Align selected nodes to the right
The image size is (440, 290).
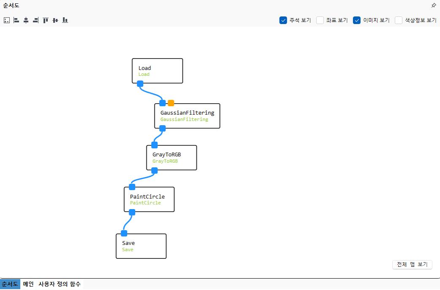click(35, 20)
